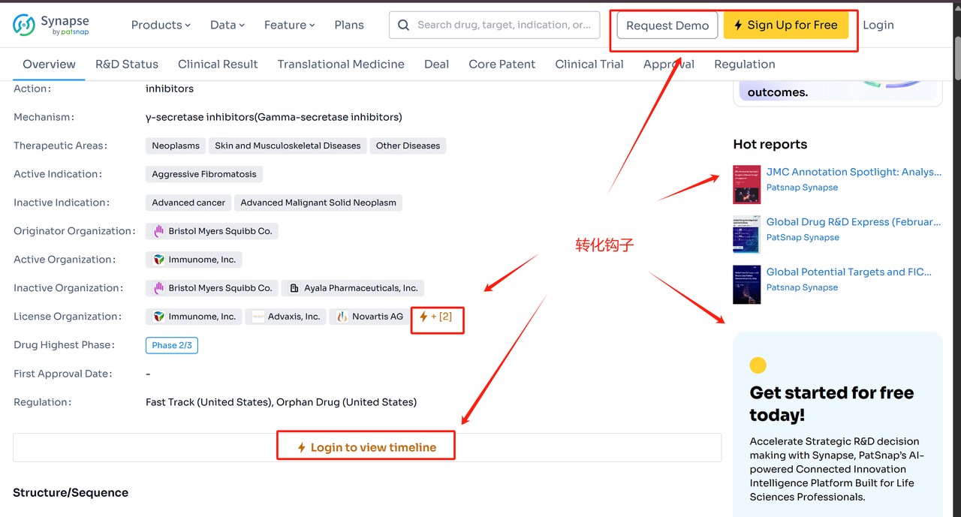
Task: Click the Immunome logo in License Organization
Action: point(158,317)
